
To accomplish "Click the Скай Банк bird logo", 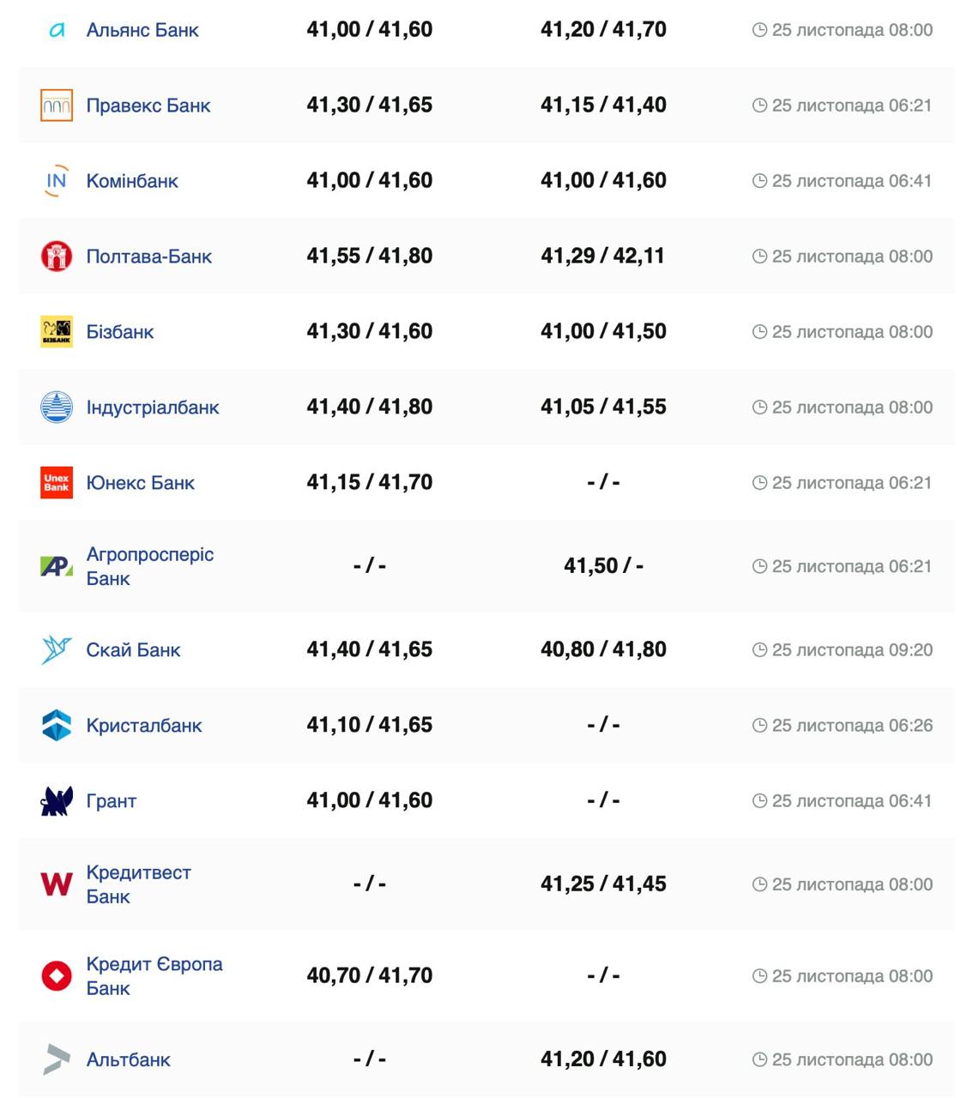I will (57, 650).
